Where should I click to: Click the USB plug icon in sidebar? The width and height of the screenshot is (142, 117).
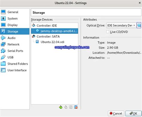click(3, 57)
